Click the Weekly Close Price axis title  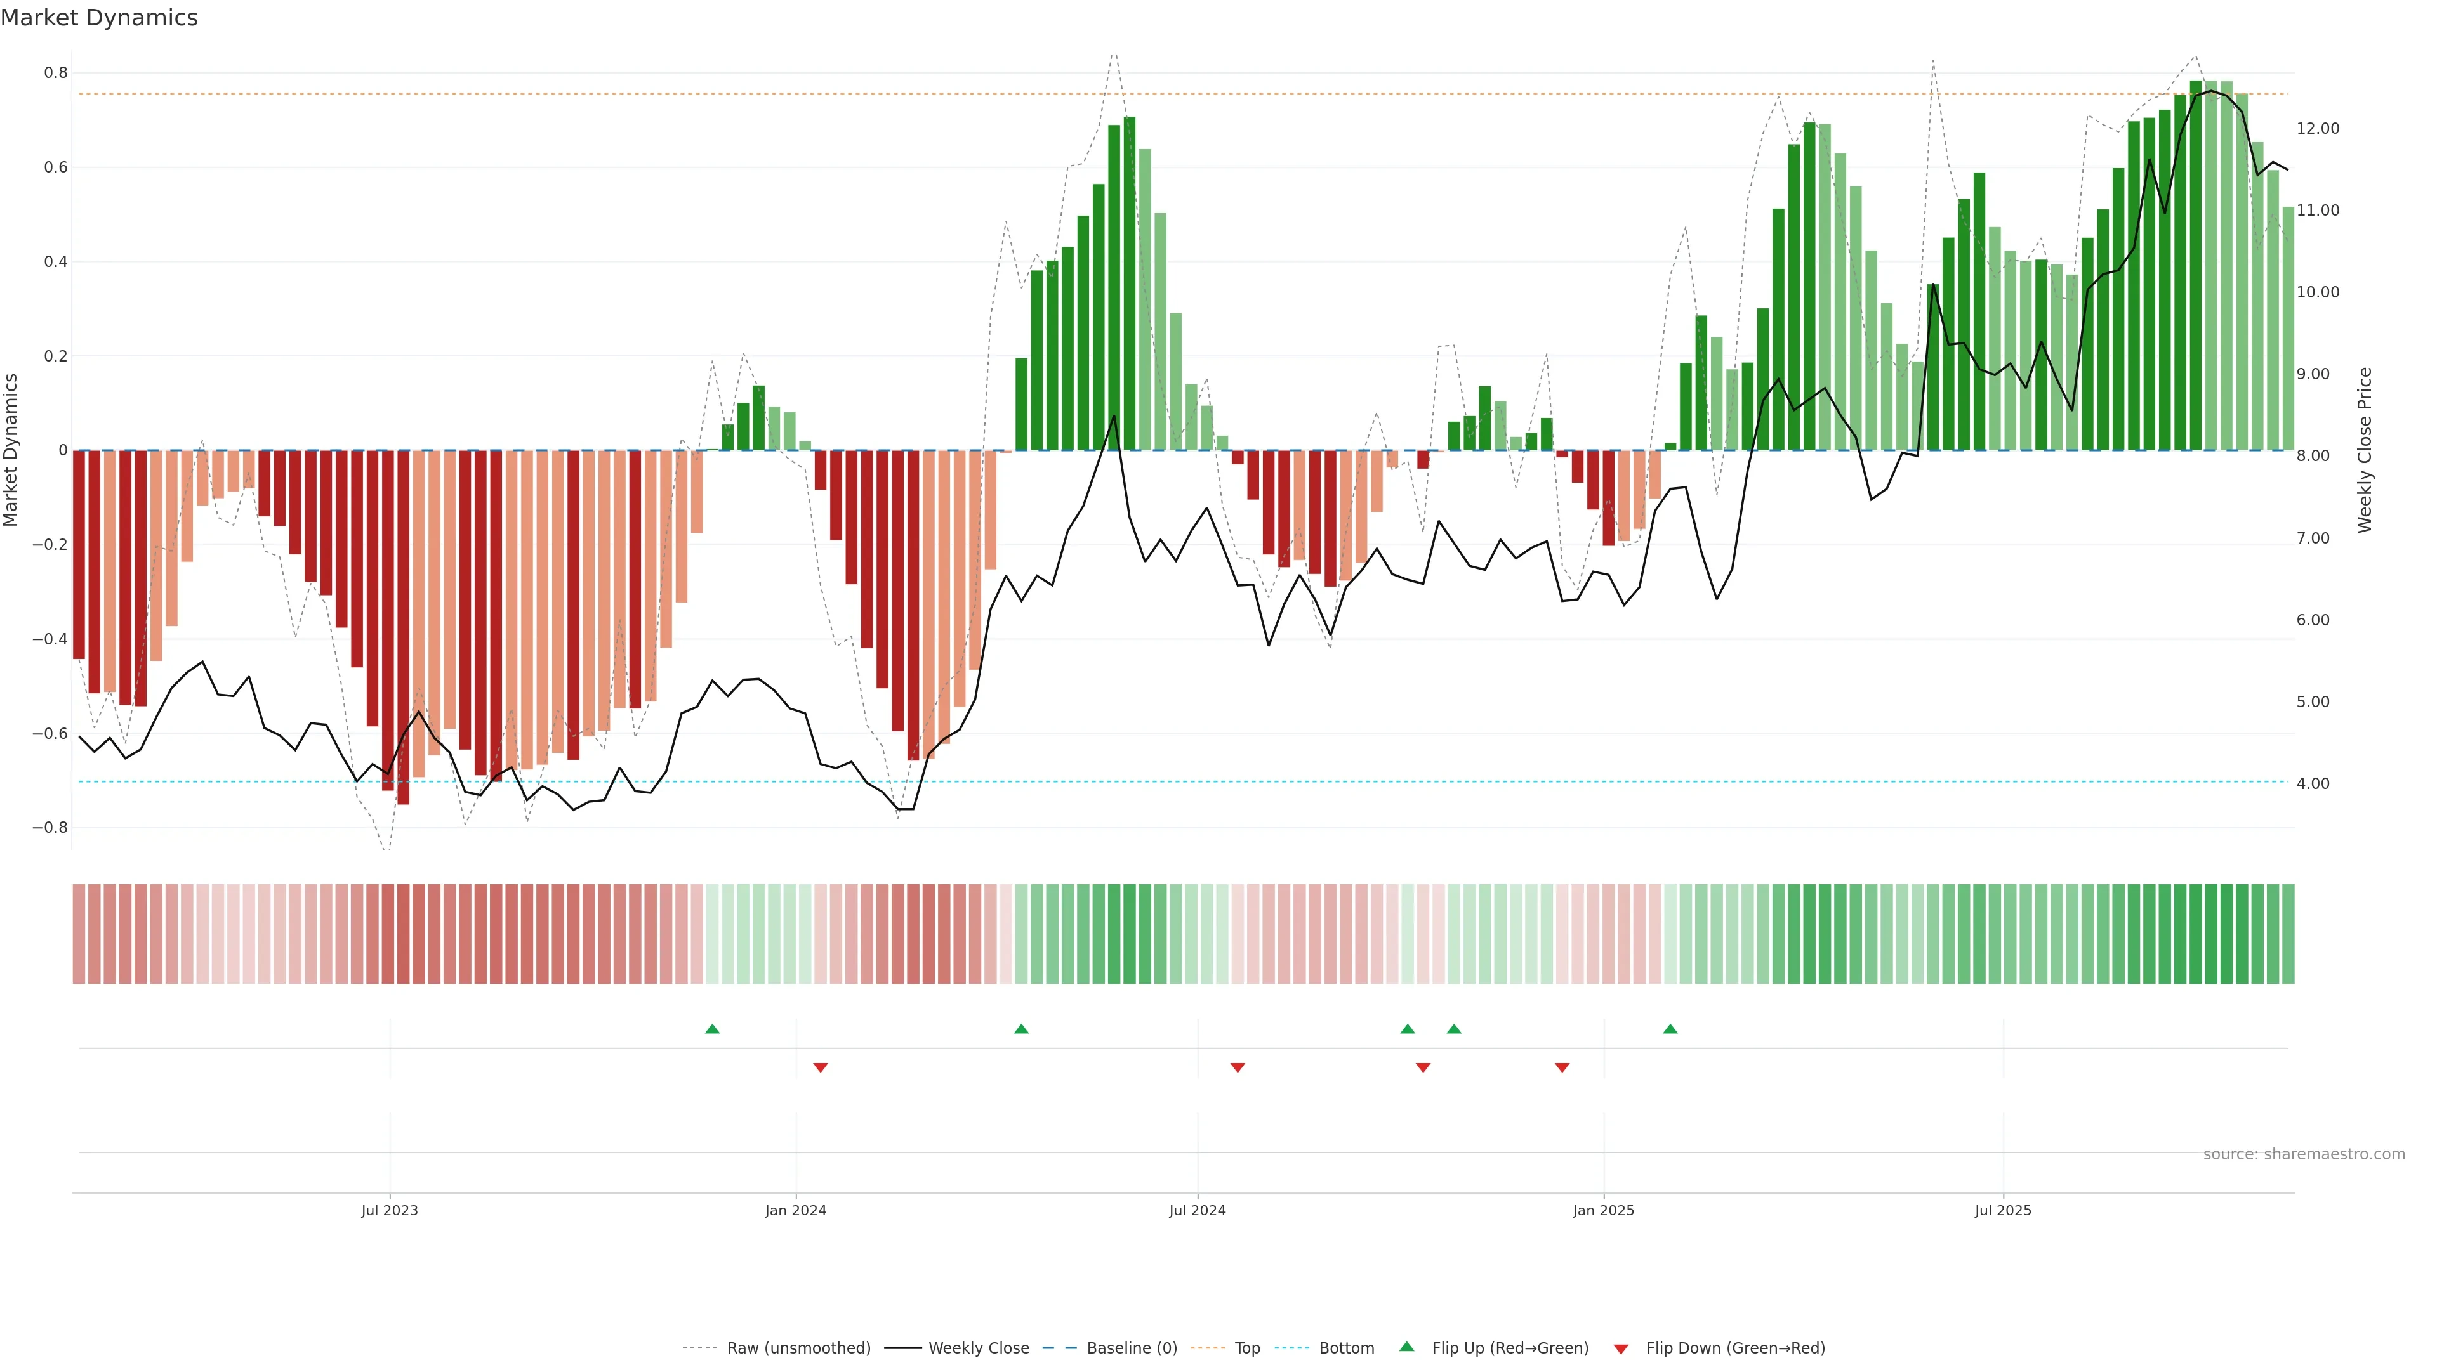pyautogui.click(x=2365, y=450)
